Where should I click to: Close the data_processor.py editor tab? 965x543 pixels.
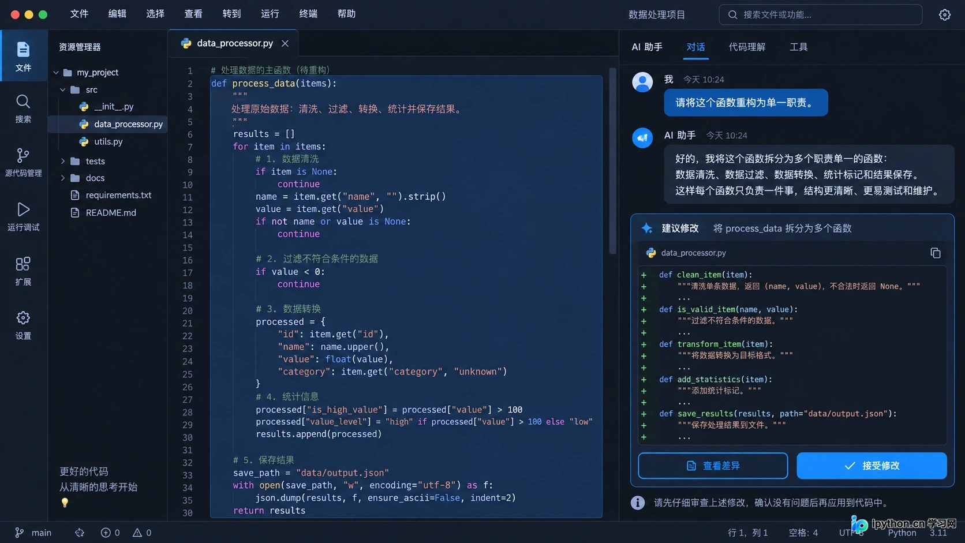tap(285, 43)
